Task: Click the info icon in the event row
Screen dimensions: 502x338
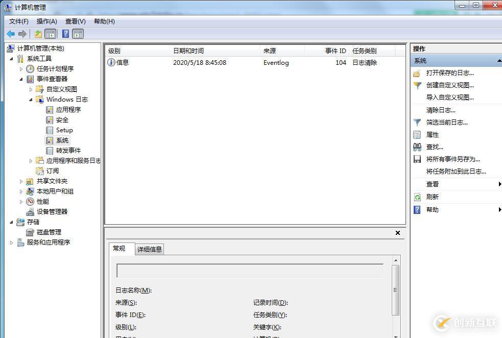Action: coord(111,62)
